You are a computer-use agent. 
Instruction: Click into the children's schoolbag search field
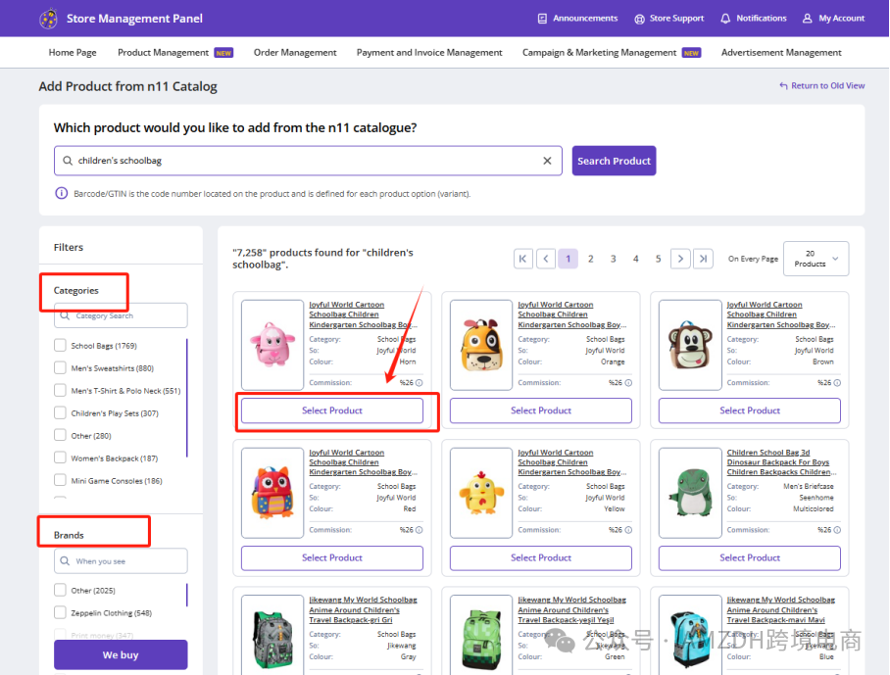coord(308,161)
